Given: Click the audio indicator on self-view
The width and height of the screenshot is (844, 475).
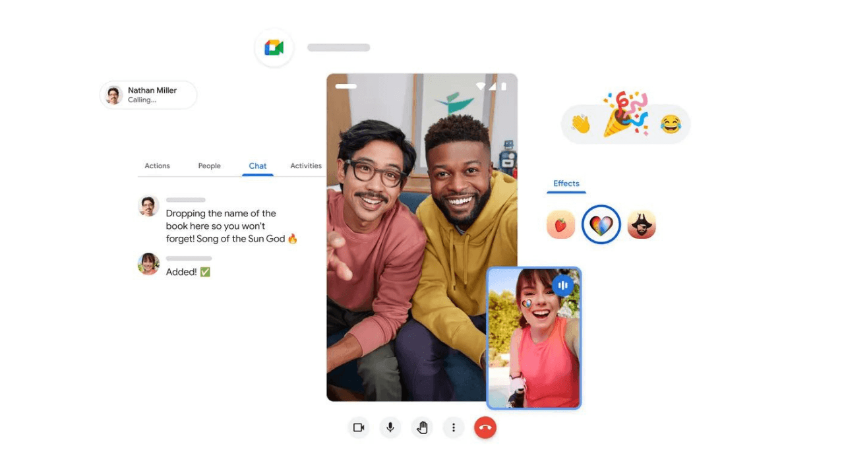Looking at the screenshot, I should (x=562, y=285).
